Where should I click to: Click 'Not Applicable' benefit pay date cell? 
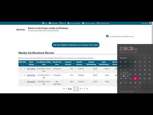click(x=57, y=83)
